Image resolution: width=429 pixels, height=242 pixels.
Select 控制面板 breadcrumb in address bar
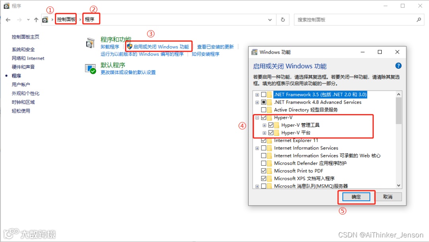(66, 19)
